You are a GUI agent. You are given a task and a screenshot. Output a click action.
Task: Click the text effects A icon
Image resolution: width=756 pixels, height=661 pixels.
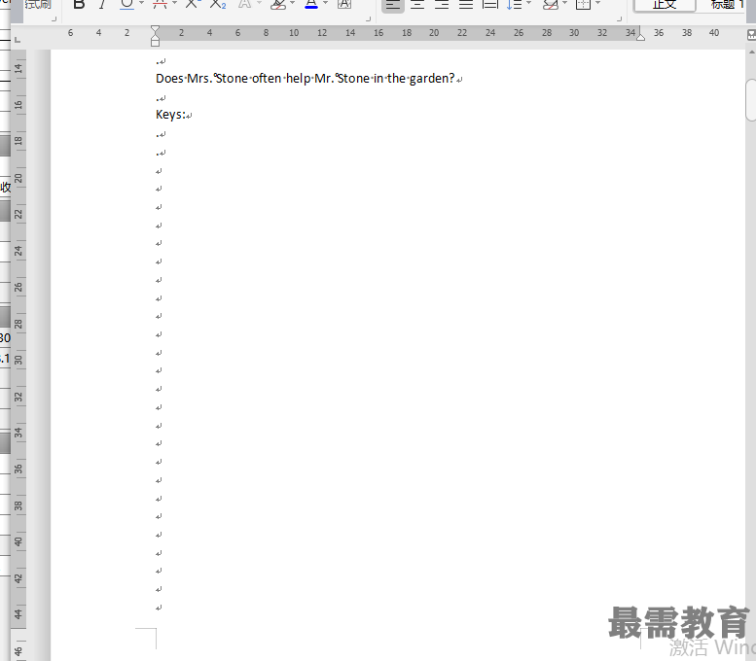tap(245, 4)
